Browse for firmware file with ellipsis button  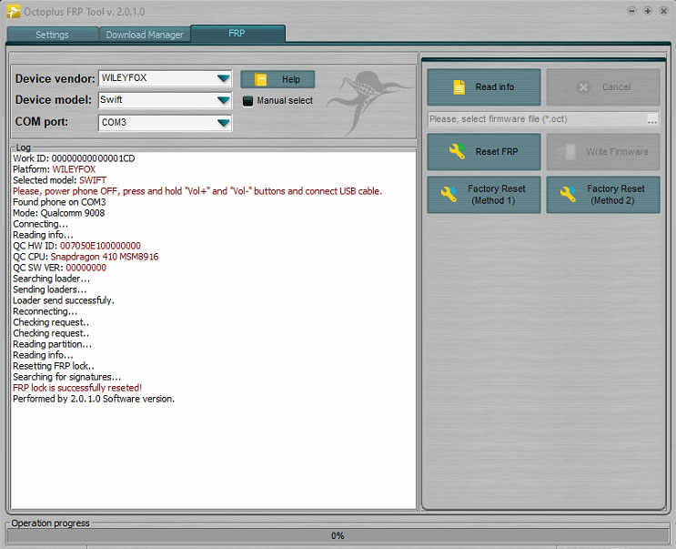pos(652,120)
